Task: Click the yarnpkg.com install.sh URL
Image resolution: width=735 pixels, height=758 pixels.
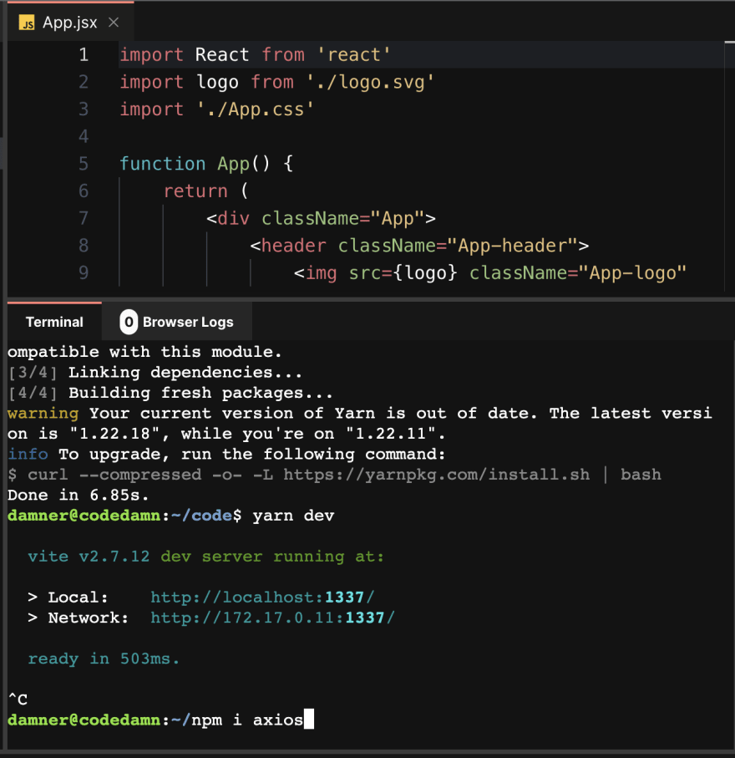Action: [436, 475]
